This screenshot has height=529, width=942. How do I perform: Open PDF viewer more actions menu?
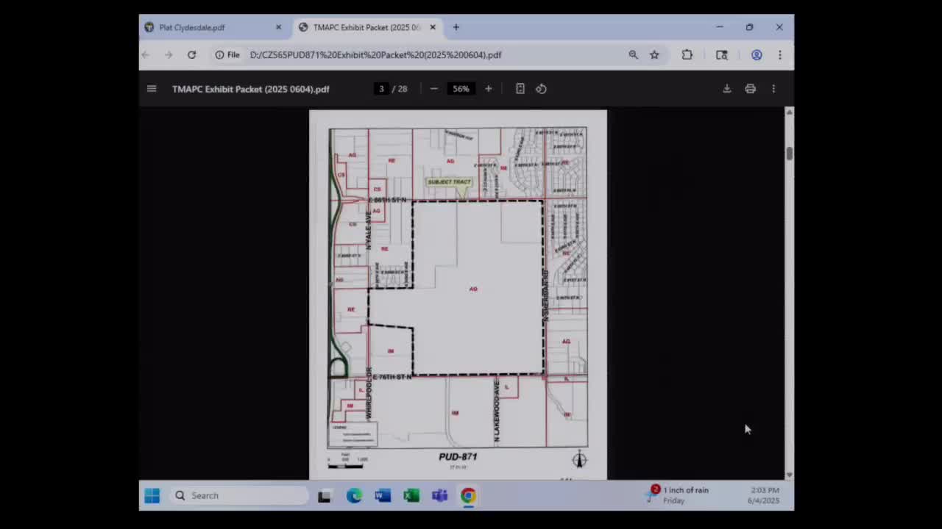click(773, 89)
